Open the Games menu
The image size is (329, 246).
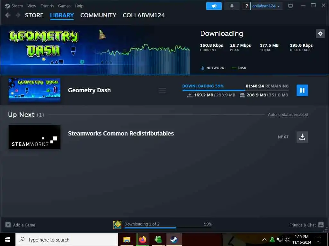pyautogui.click(x=64, y=6)
